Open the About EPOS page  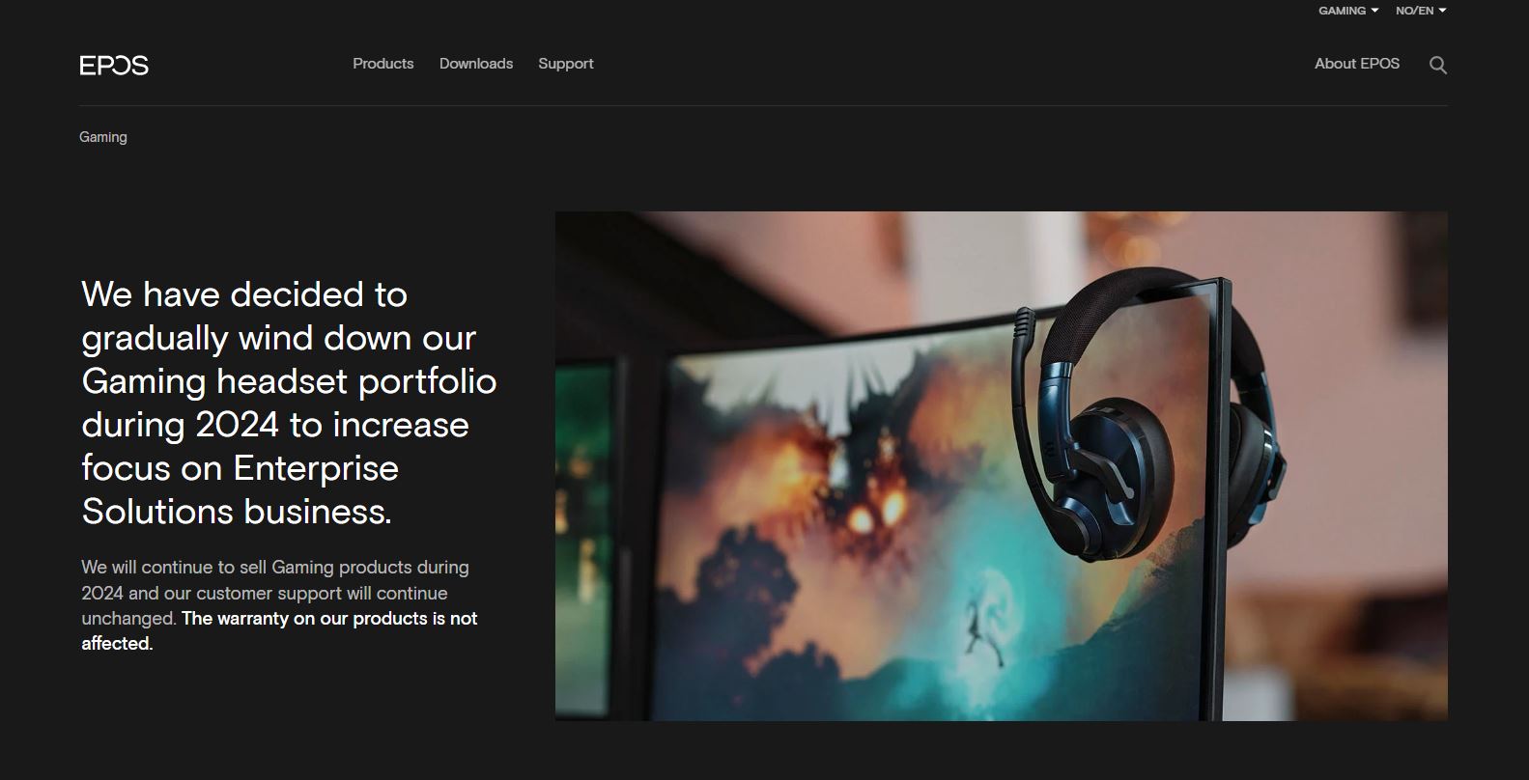tap(1357, 64)
